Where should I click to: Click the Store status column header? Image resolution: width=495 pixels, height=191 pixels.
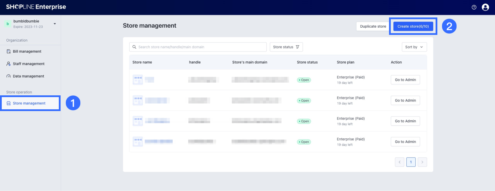(307, 62)
